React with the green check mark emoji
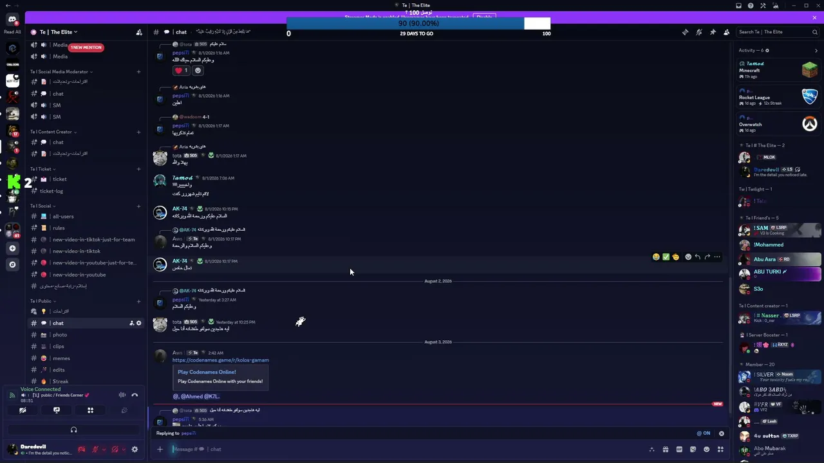The height and width of the screenshot is (463, 824). click(x=666, y=257)
